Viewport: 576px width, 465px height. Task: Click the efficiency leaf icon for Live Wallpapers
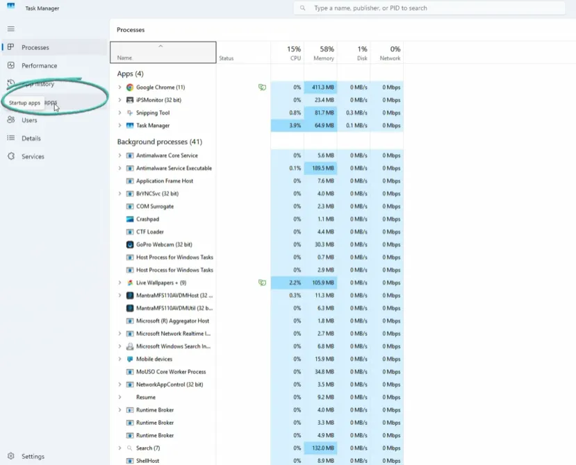262,282
